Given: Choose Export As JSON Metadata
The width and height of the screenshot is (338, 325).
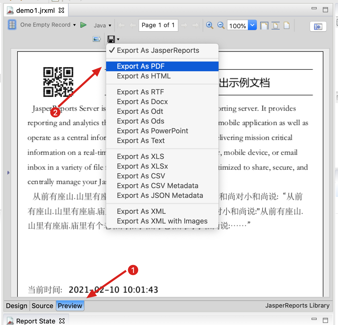Looking at the screenshot, I should (x=162, y=196).
